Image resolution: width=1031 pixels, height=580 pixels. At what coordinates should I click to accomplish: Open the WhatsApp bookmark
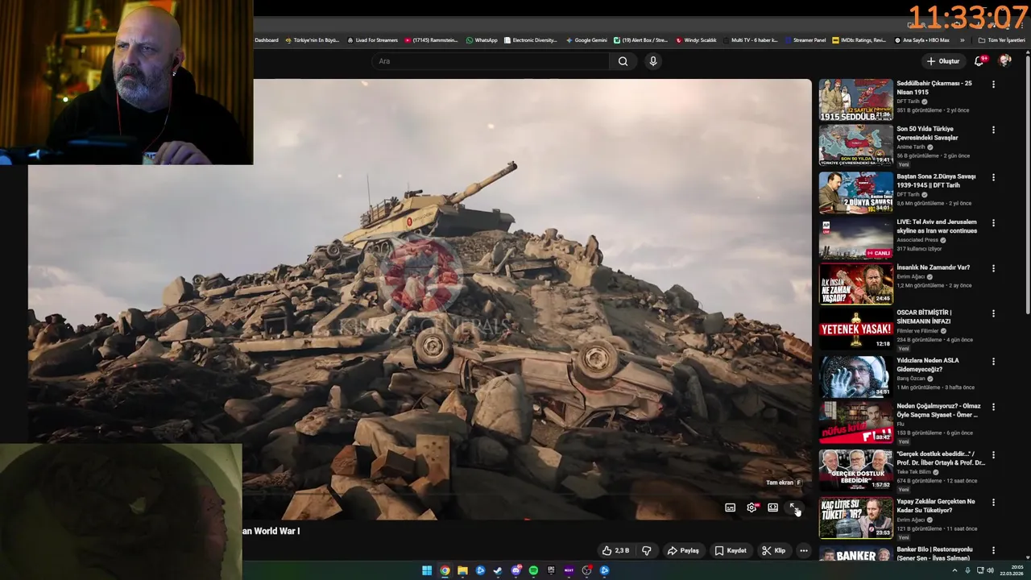click(x=482, y=40)
